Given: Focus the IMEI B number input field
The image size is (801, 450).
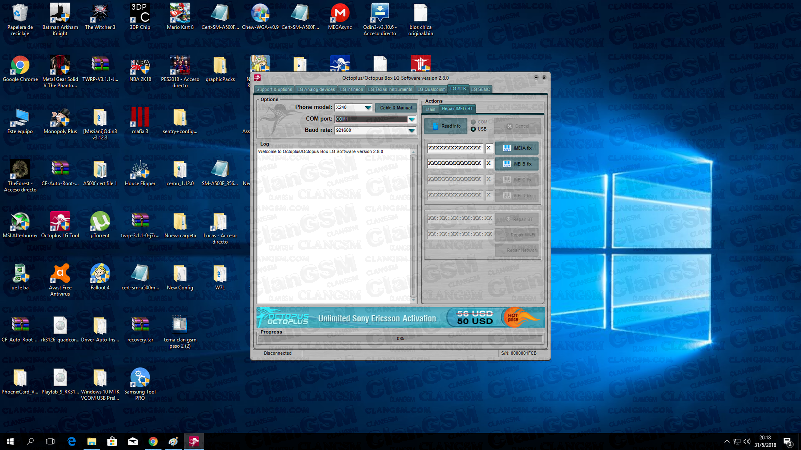Looking at the screenshot, I should (455, 163).
